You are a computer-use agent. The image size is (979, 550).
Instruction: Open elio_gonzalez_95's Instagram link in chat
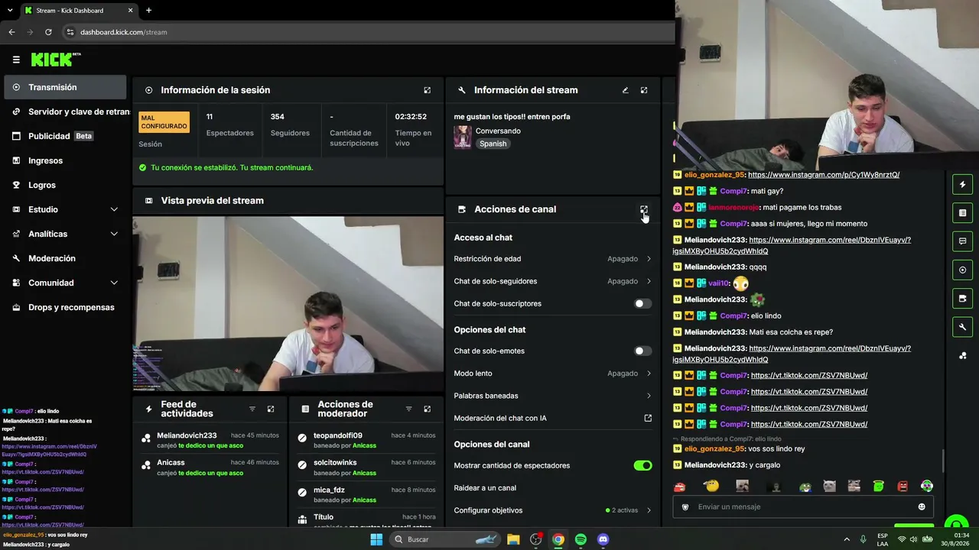824,175
